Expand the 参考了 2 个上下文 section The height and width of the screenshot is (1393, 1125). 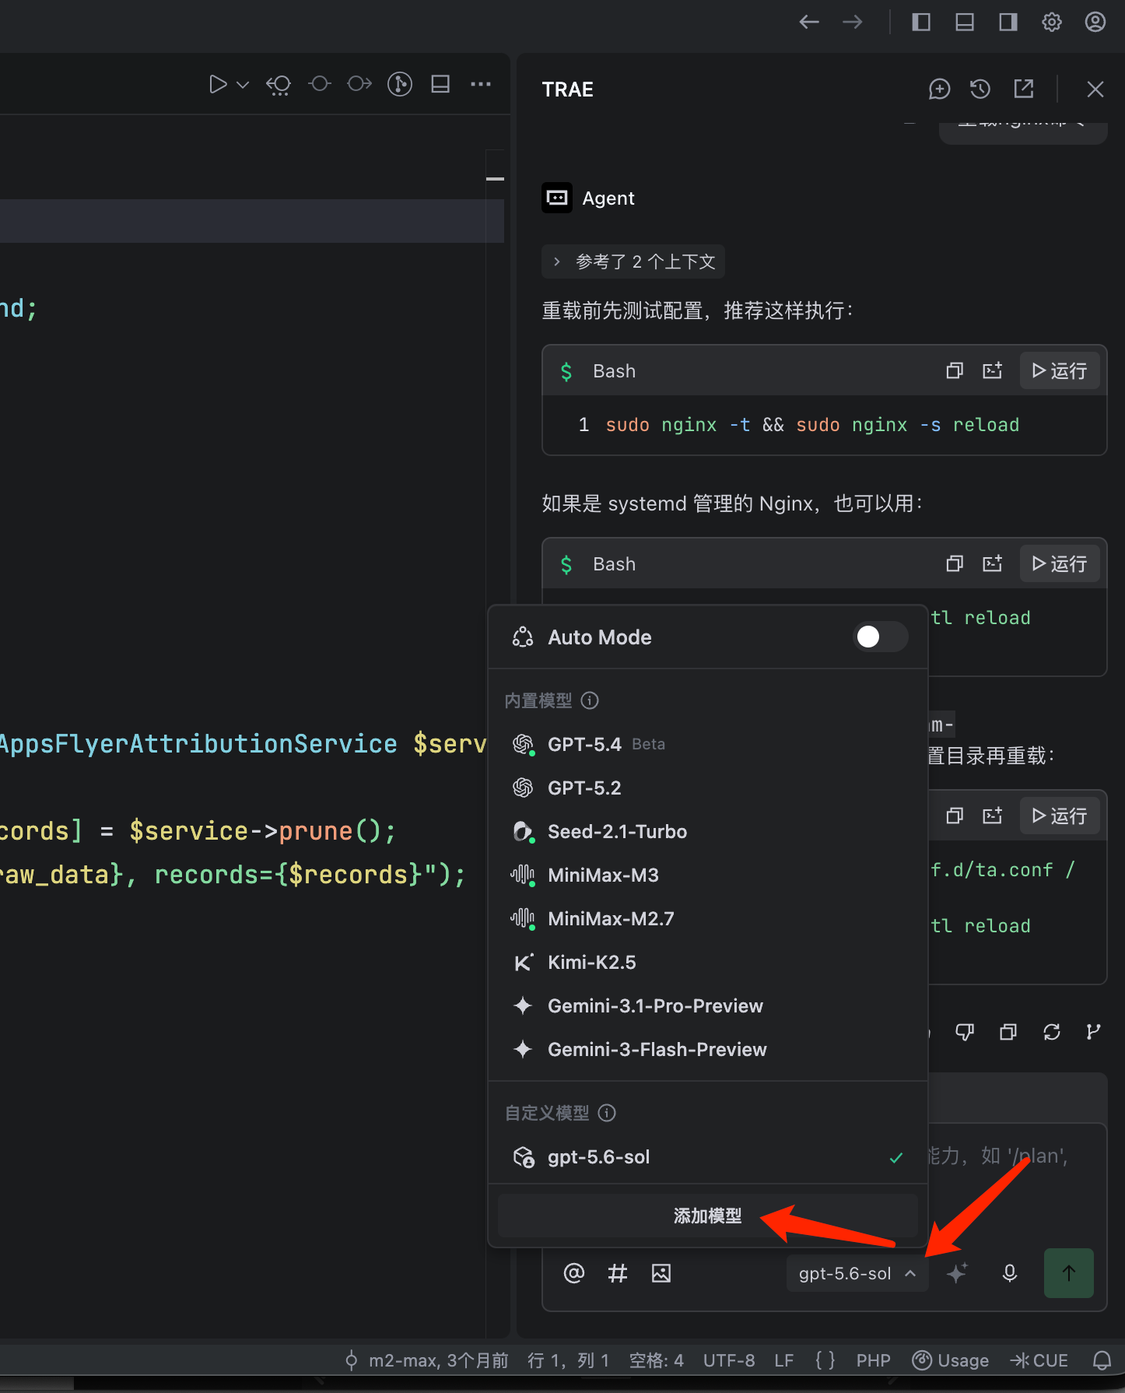[x=633, y=261]
